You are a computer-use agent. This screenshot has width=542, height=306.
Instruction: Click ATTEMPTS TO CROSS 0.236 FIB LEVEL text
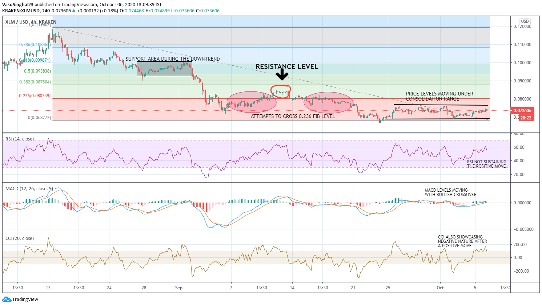click(x=293, y=116)
